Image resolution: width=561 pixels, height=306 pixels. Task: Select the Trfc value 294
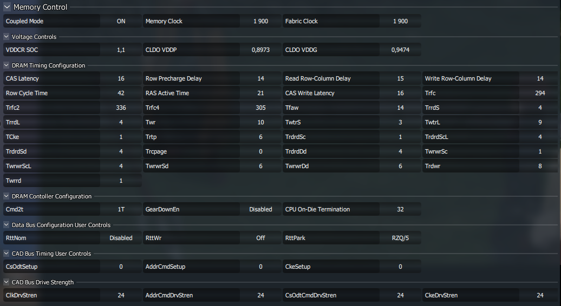point(539,93)
